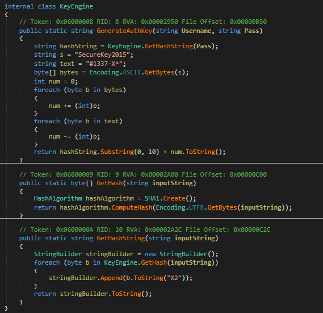Click the UTF8 property after Encoding
This screenshot has width=323, height=313.
pos(196,207)
